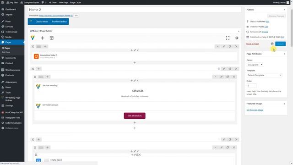Collapse the Page Attributes meta box
The width and height of the screenshot is (293, 165).
(284, 54)
